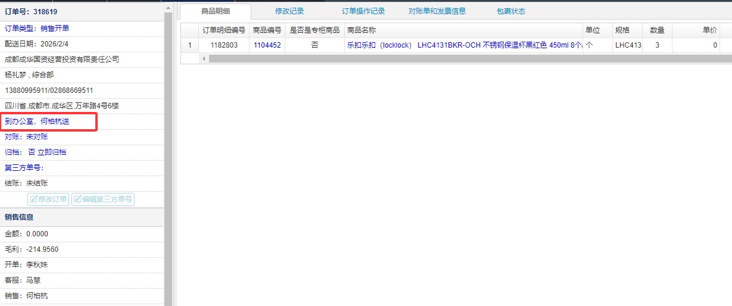Switch to the 包裹状态 tab
Image resolution: width=732 pixels, height=306 pixels.
click(511, 11)
